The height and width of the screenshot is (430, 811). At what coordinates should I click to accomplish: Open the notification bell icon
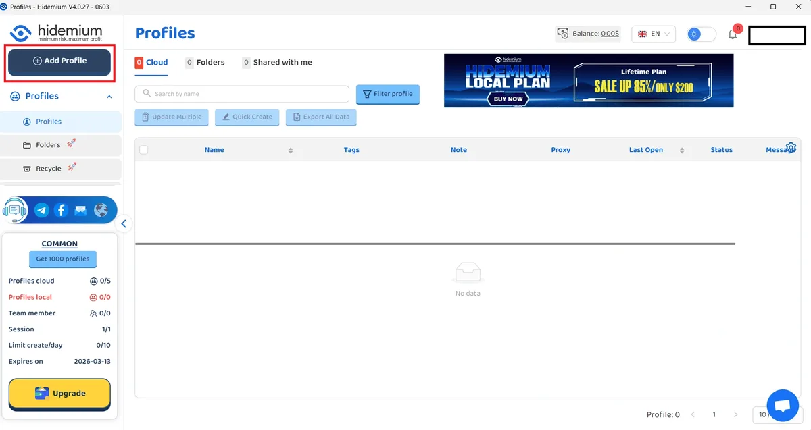(733, 34)
